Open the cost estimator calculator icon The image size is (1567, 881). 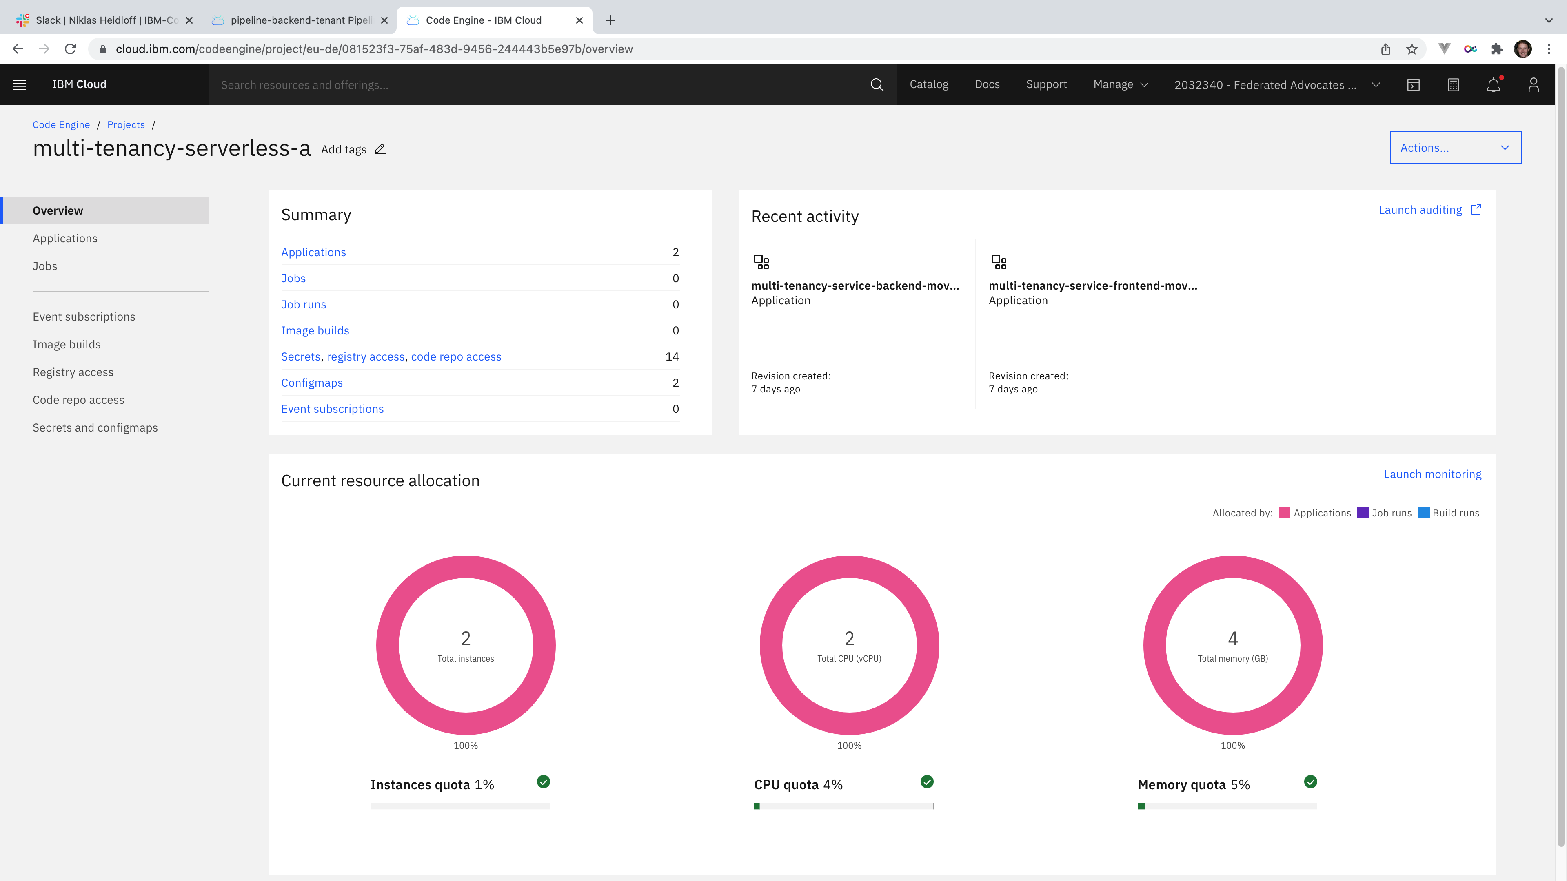pos(1453,84)
